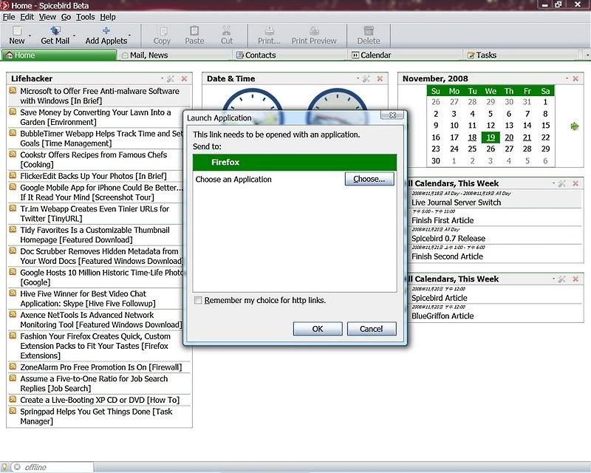This screenshot has width=591, height=473.
Task: Open the small arrow menu in Date & Time header
Action: click(358, 78)
